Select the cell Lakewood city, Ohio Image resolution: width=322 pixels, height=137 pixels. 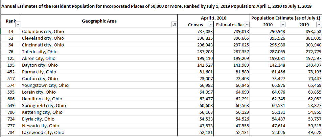click(x=99, y=133)
